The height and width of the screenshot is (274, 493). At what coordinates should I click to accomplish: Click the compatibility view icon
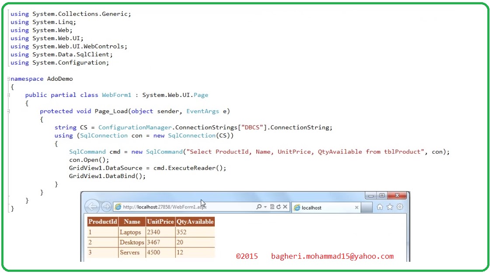click(272, 207)
